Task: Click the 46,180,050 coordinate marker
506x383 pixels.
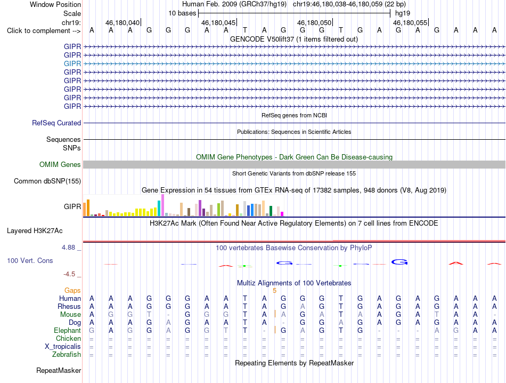Action: click(314, 22)
